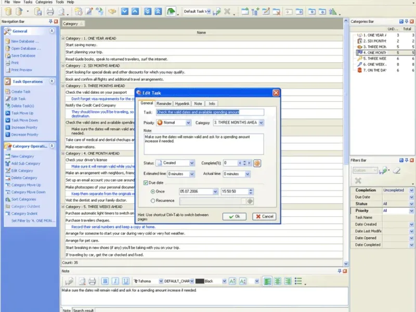Click Cancel in the Edit Task dialog

[264, 216]
